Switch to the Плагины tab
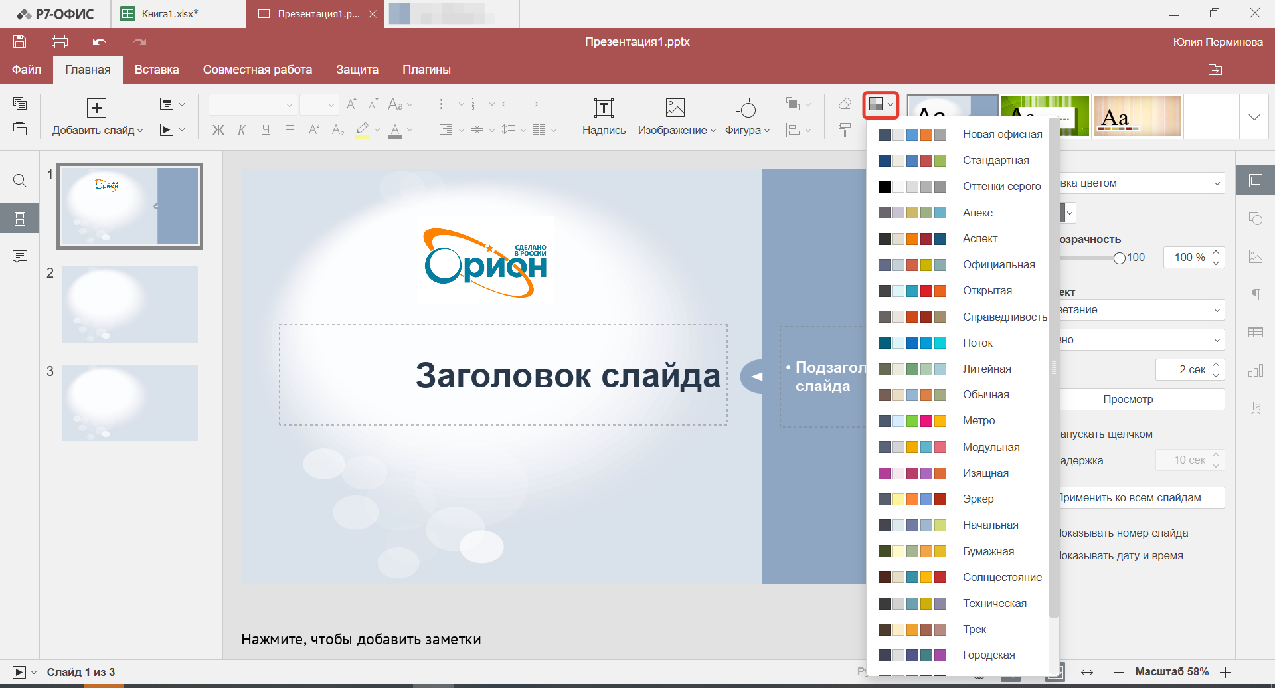Viewport: 1275px width, 688px height. point(426,70)
